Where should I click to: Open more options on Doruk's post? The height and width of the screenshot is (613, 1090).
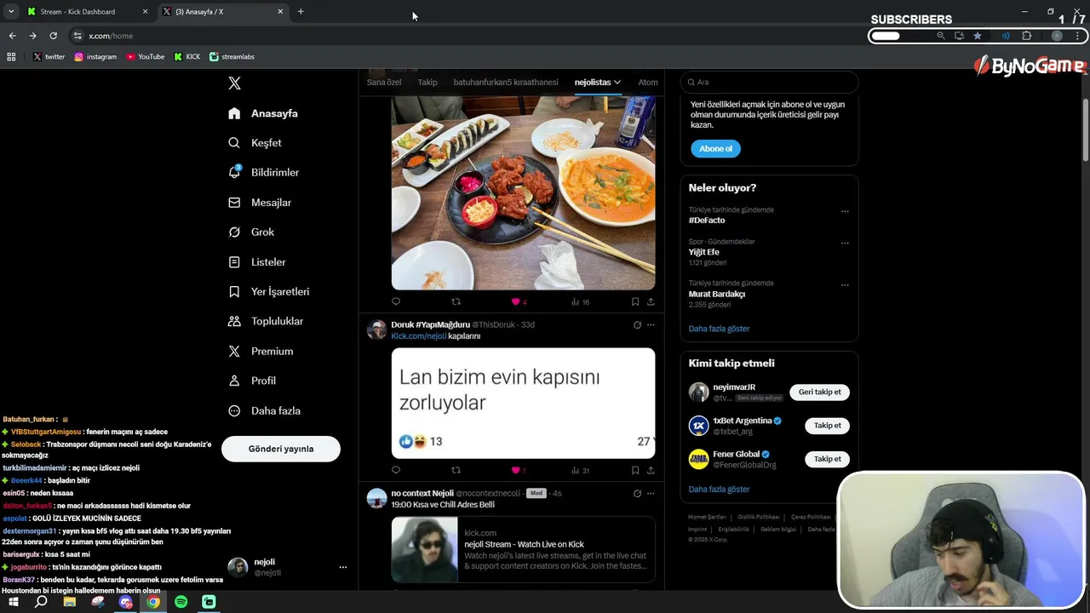point(651,324)
